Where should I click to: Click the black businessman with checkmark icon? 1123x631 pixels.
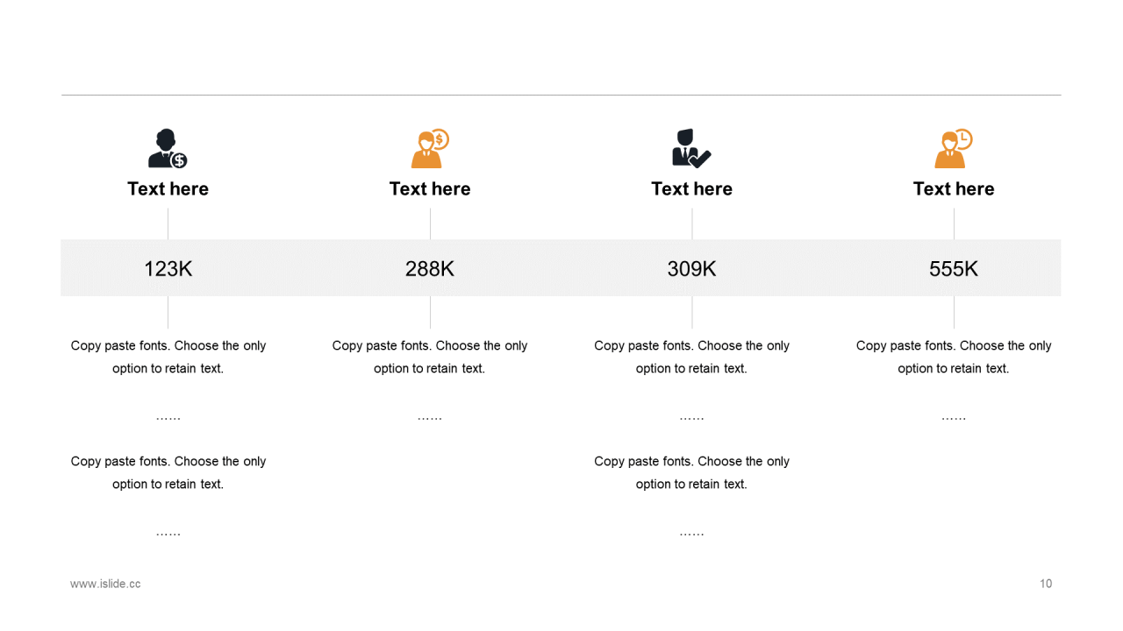click(691, 149)
